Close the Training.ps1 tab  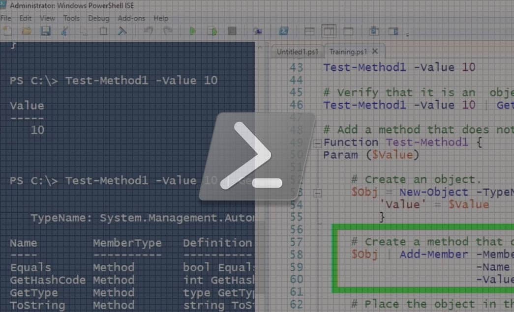[x=375, y=51]
